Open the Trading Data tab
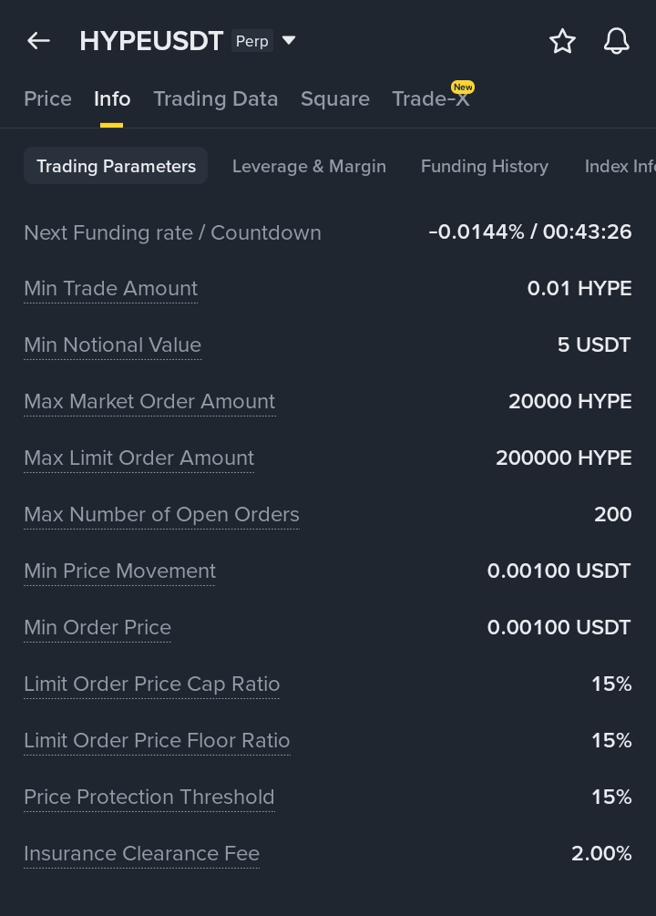 pos(215,99)
